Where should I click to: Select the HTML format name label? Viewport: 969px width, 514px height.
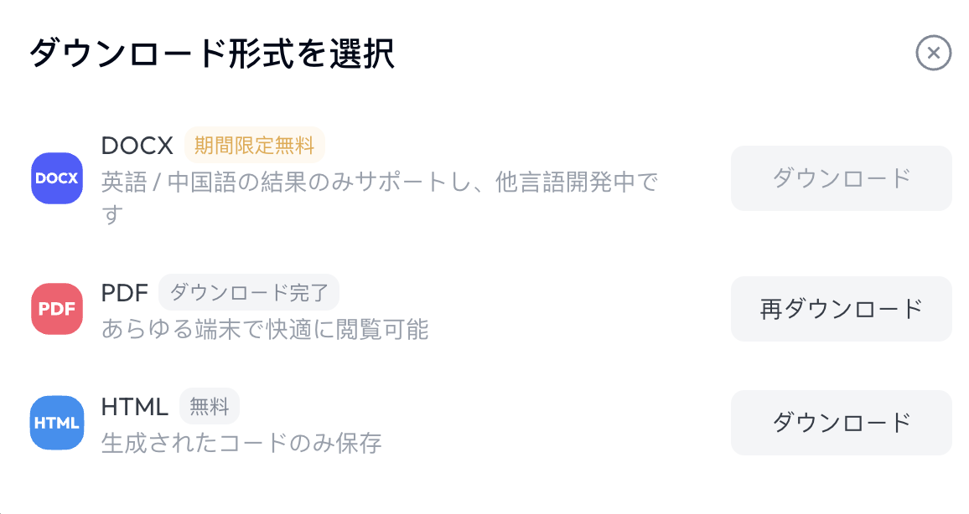[135, 407]
